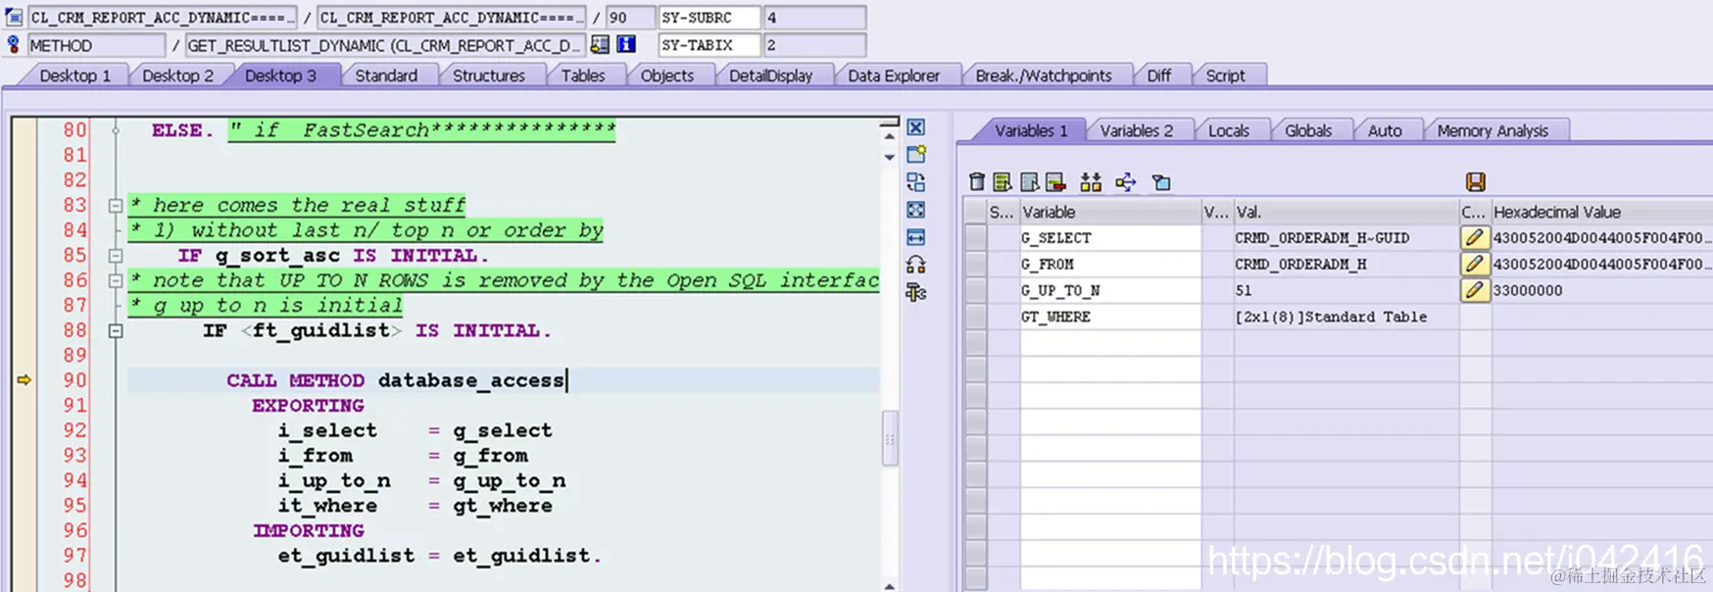
Task: Click the GT_WHERE variable name cell
Action: (1110, 317)
